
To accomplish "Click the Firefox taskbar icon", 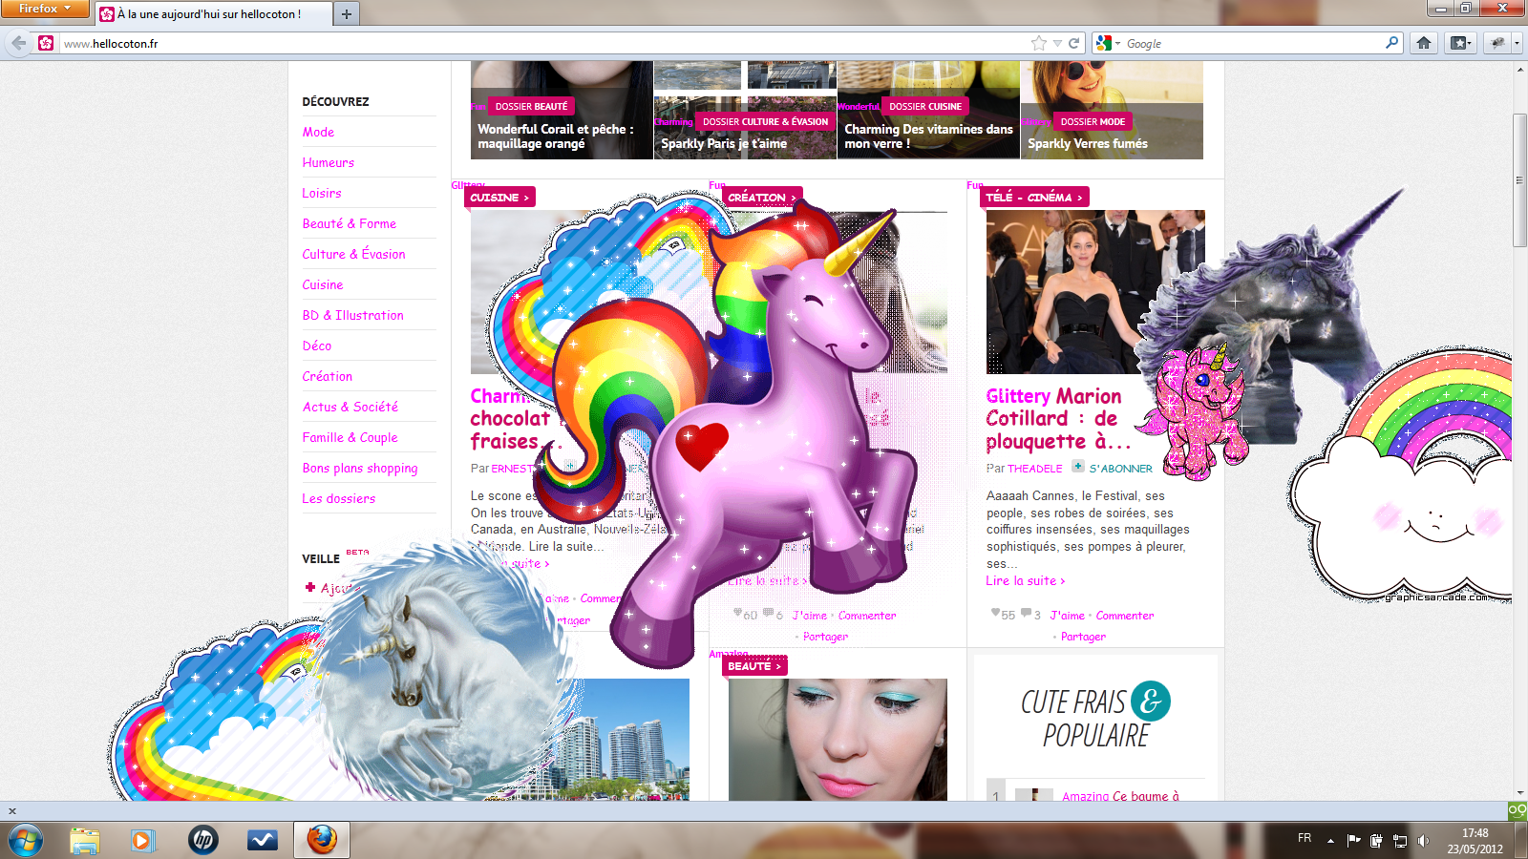I will tap(322, 840).
